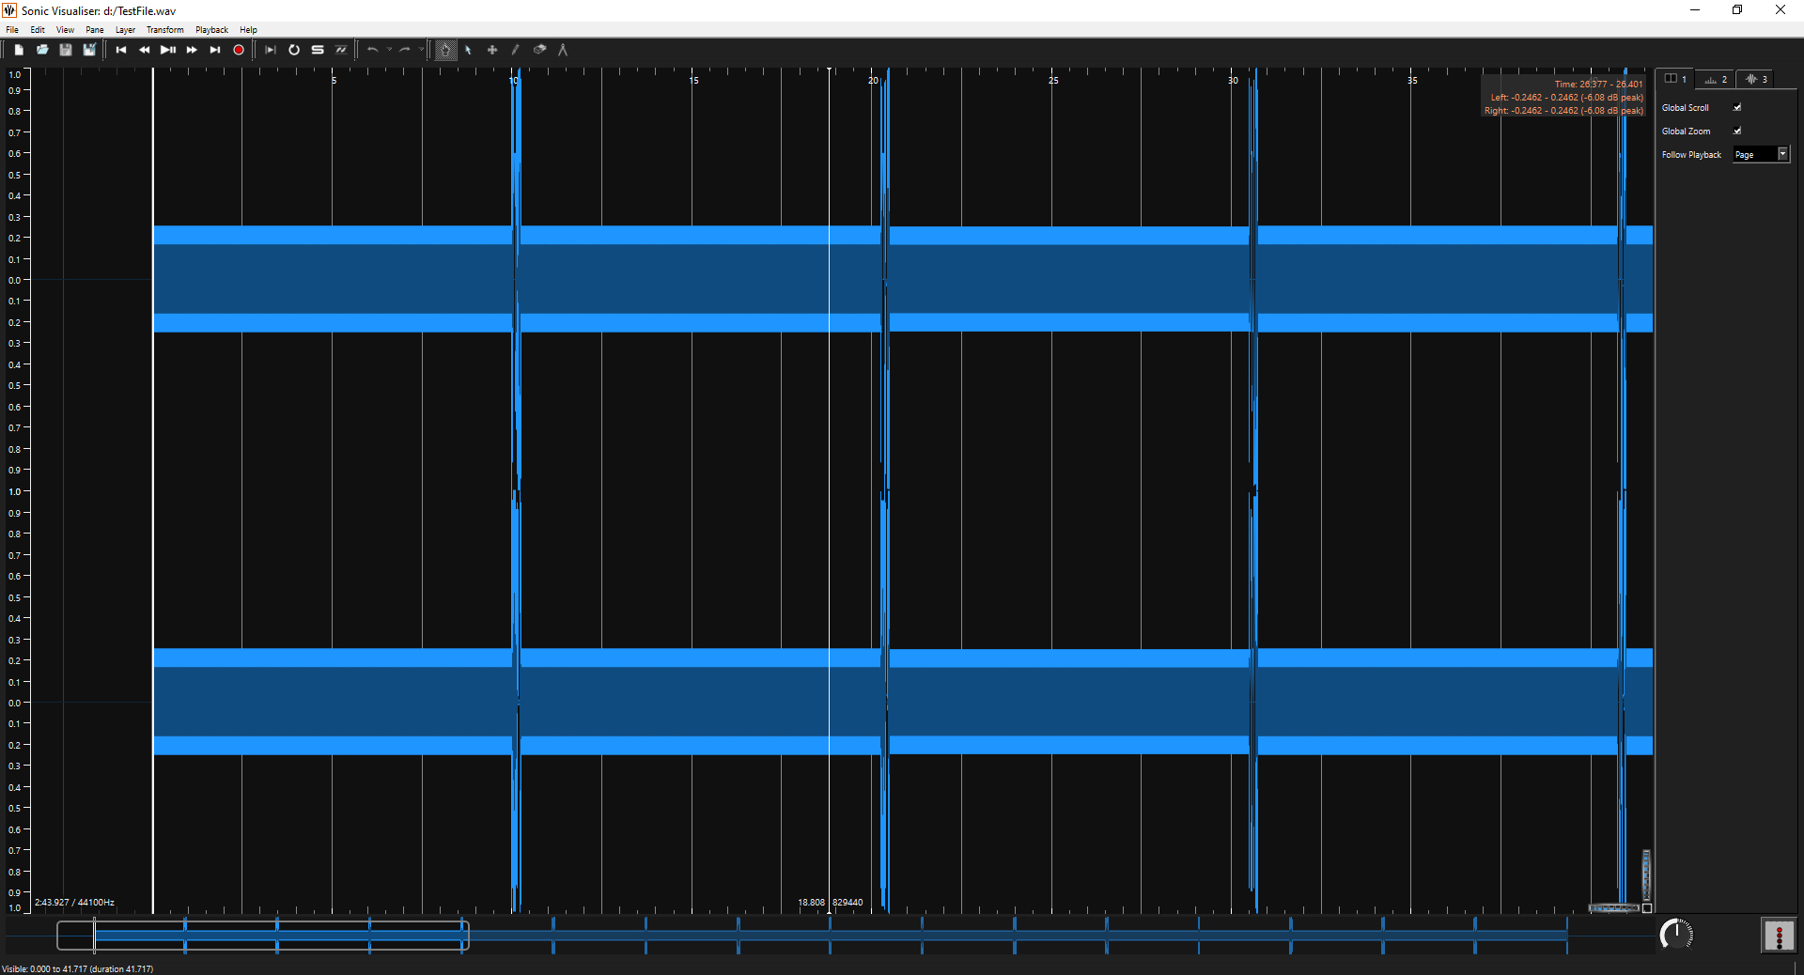The image size is (1804, 975).
Task: Disable the Global Scroll checkbox
Action: (1736, 107)
